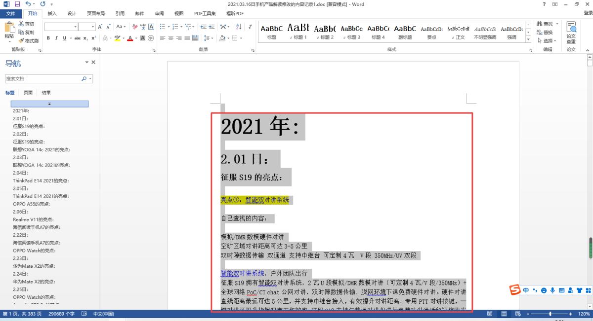Switch to 页面 tab in navigation pane
Viewport: 593px width, 321px height.
point(28,93)
